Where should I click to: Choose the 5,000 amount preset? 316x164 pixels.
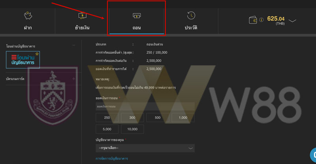point(107,129)
